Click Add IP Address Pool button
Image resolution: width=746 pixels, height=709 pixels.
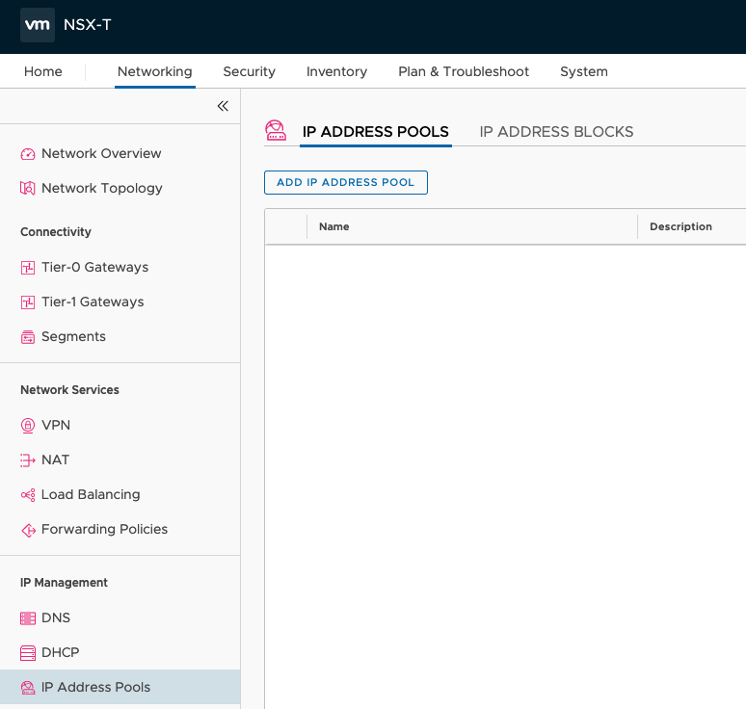(x=345, y=182)
